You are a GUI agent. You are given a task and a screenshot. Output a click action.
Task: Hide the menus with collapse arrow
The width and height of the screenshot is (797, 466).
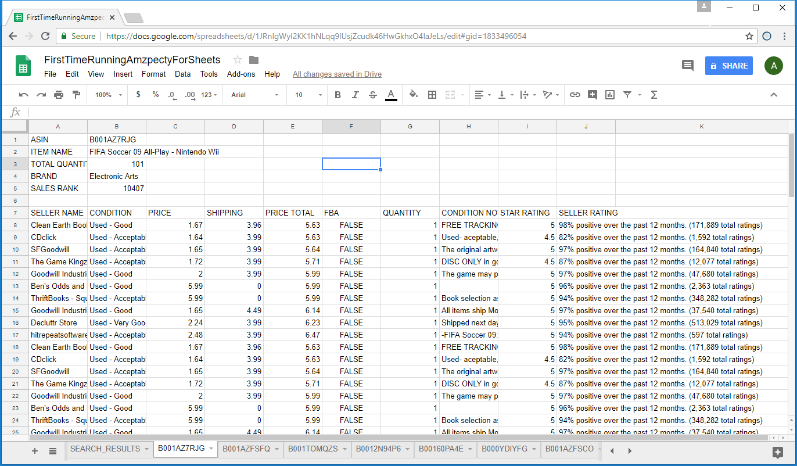pyautogui.click(x=774, y=95)
